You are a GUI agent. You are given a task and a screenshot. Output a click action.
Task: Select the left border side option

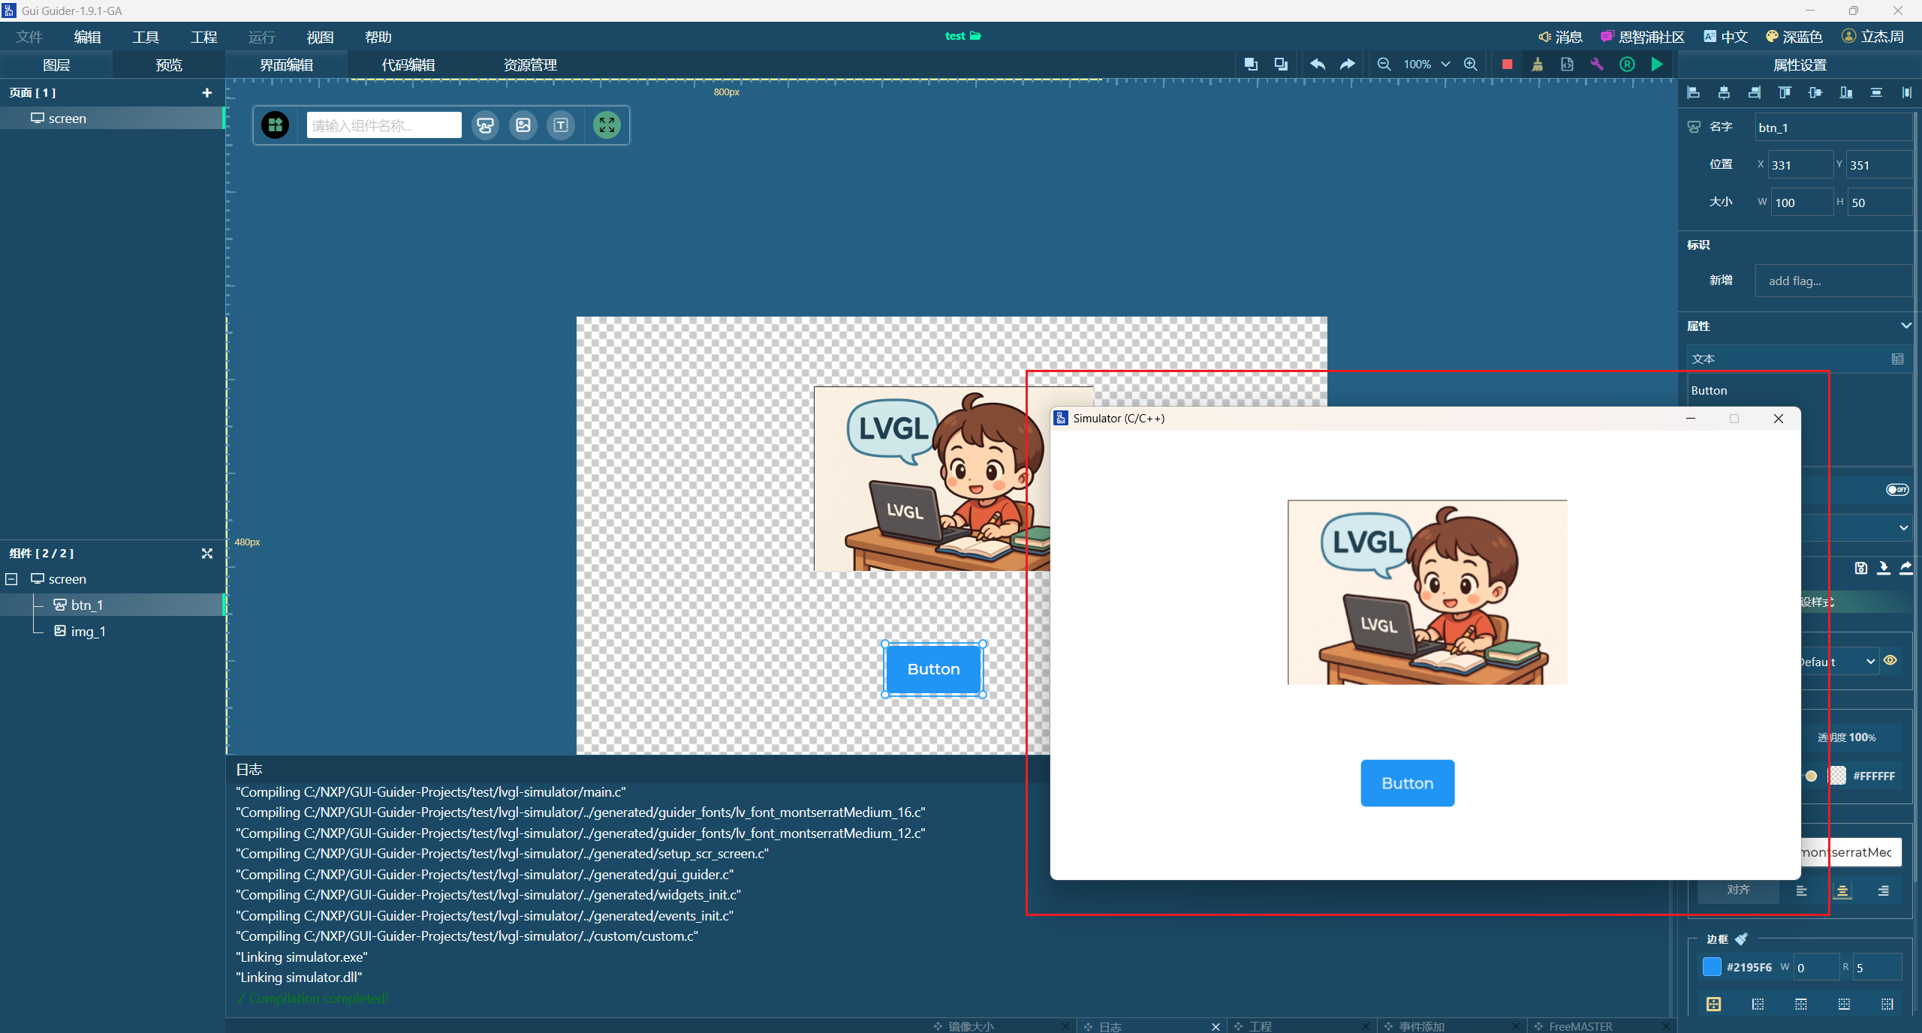tap(1758, 1004)
